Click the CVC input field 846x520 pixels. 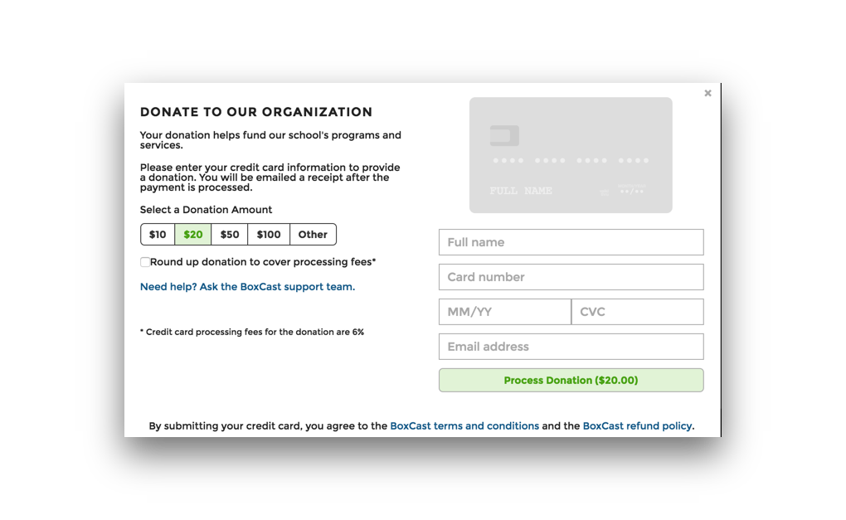click(637, 312)
